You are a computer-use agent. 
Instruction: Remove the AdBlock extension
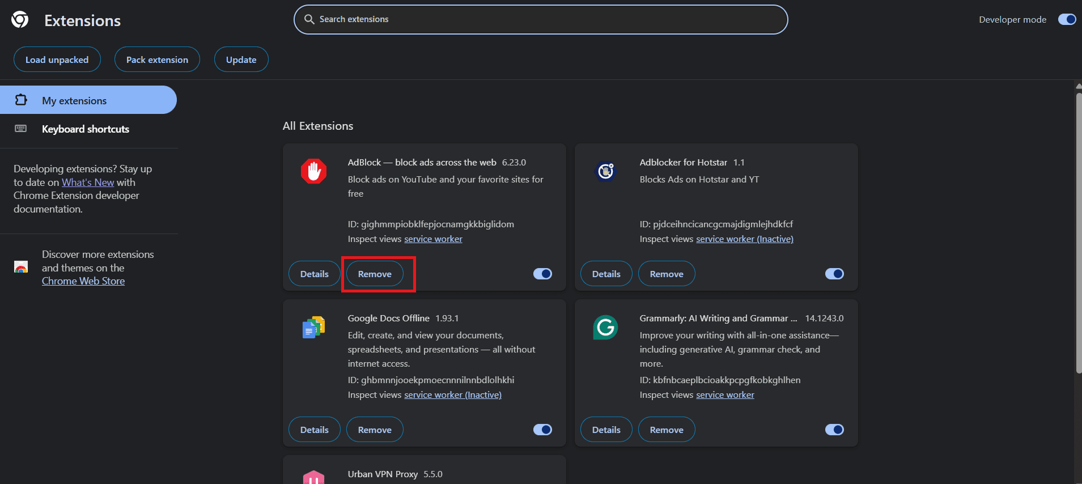click(375, 274)
